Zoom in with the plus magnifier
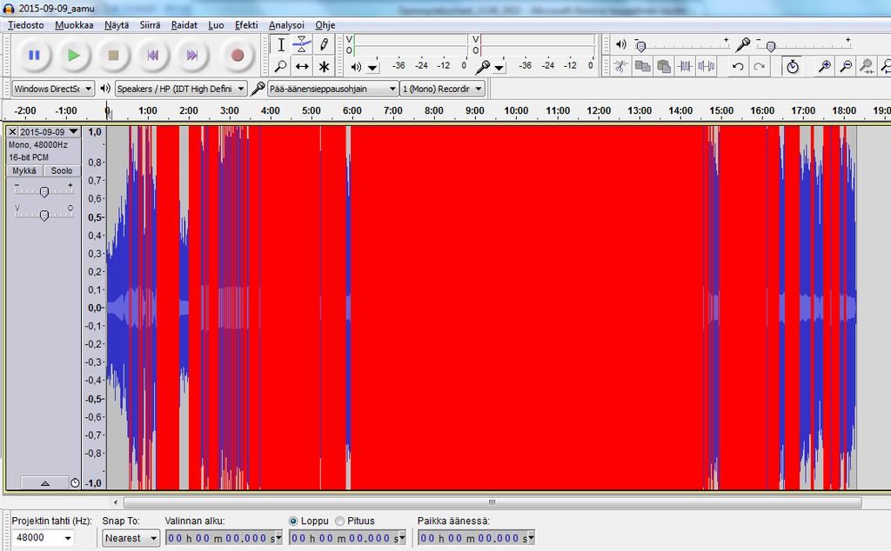The image size is (891, 551). click(x=825, y=66)
